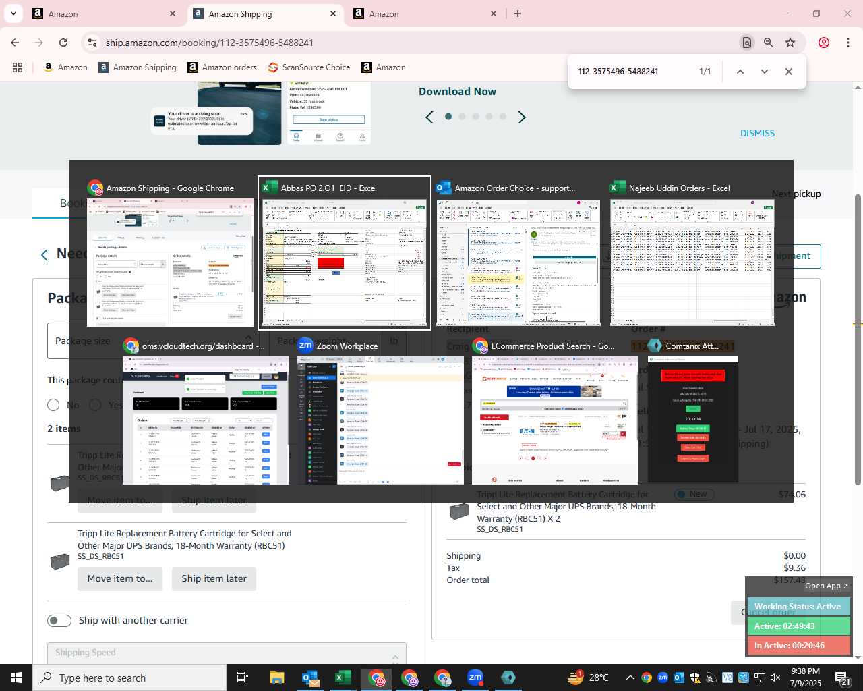Open Amazon bookmark beside ScanSource Choice
863x691 pixels.
pyautogui.click(x=384, y=67)
